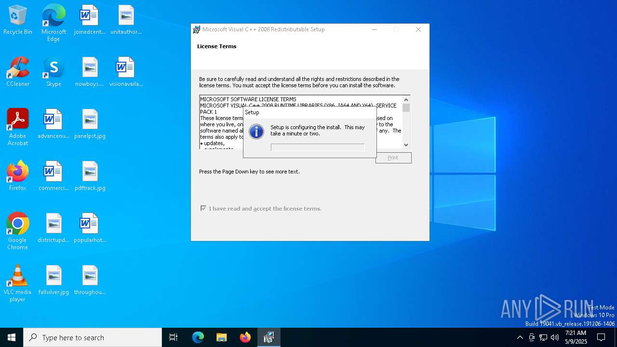Open VLC media player shortcut

(17, 283)
